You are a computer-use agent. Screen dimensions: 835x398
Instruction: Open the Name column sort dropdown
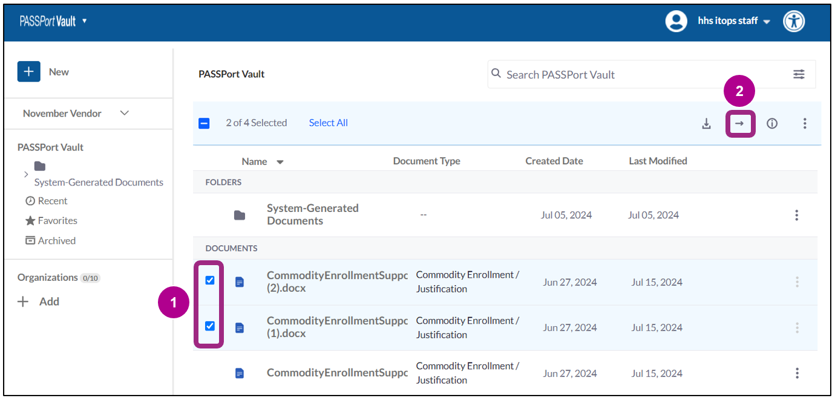pyautogui.click(x=280, y=161)
